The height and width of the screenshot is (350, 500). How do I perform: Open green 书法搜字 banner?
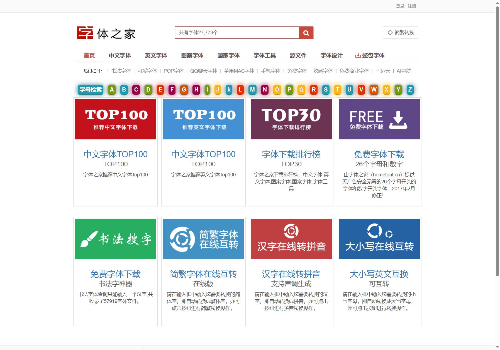[115, 239]
